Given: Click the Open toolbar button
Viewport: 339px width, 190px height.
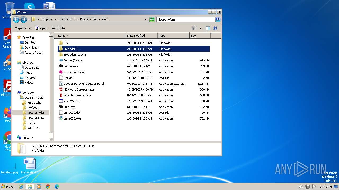Looking at the screenshot, I should [x=41, y=28].
